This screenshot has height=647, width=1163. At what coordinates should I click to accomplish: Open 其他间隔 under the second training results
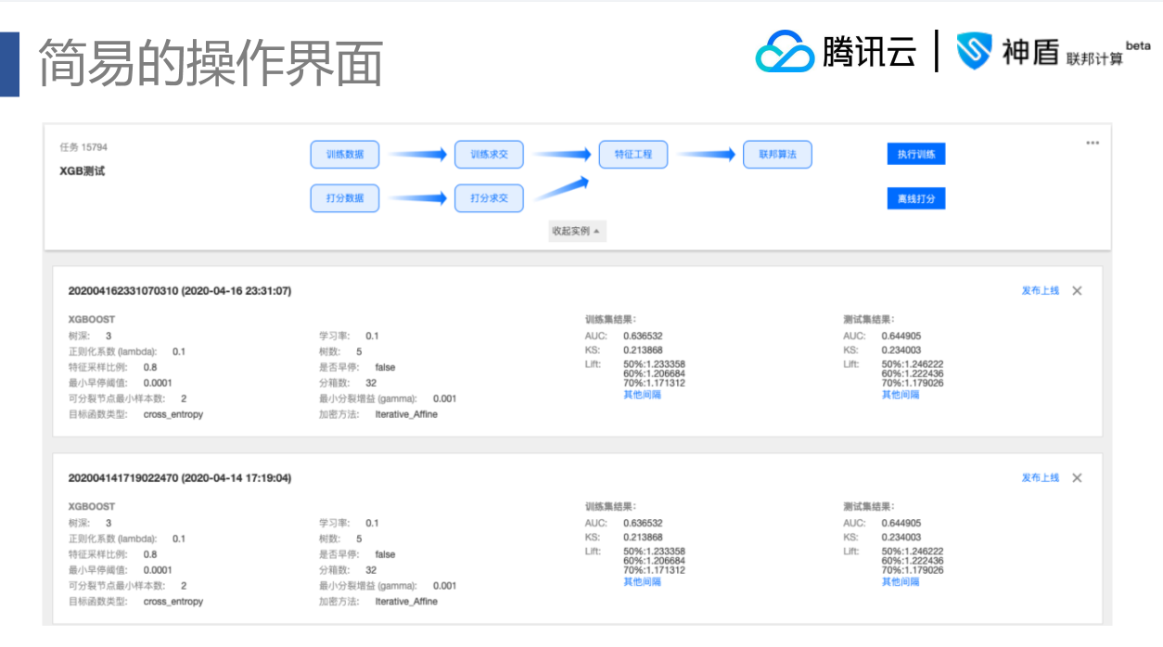tap(641, 580)
